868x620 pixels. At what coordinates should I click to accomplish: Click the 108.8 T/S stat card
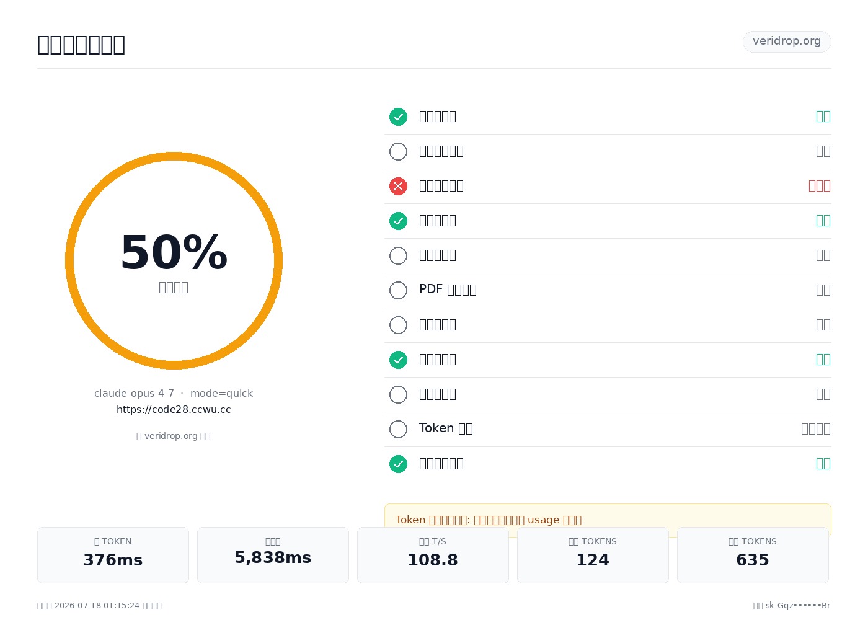tap(433, 555)
